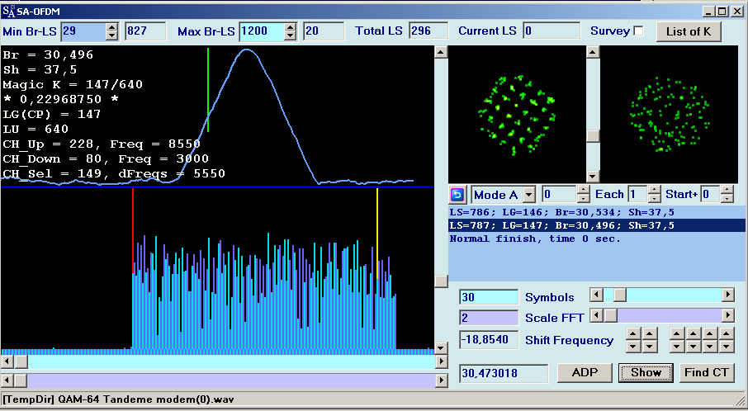The width and height of the screenshot is (748, 411).
Task: Enable the Survey checkbox
Action: click(x=638, y=31)
